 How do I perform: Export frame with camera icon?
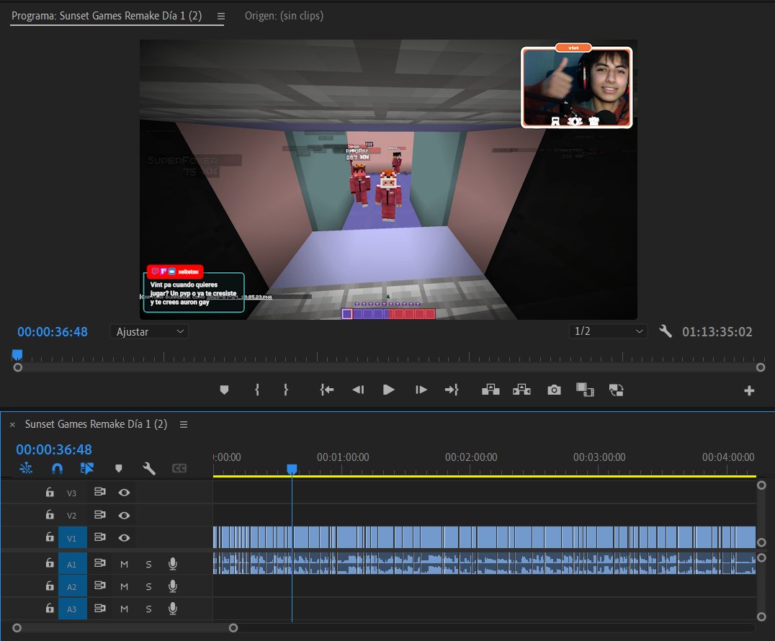pos(554,390)
